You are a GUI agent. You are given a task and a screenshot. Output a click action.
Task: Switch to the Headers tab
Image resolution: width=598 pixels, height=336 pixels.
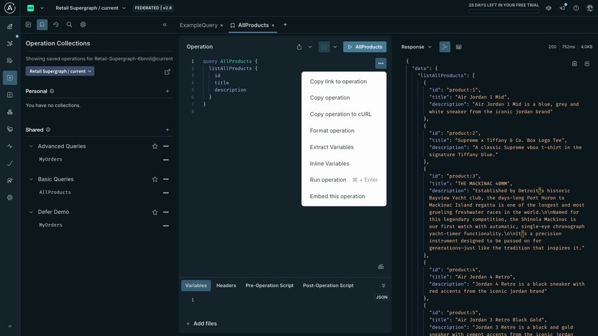(x=226, y=286)
